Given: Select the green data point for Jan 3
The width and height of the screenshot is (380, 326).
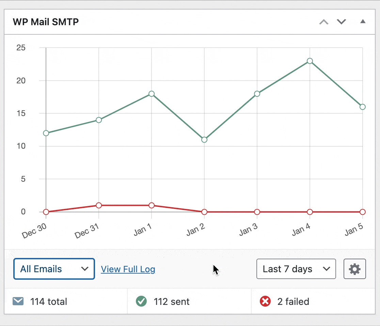Looking at the screenshot, I should pyautogui.click(x=257, y=94).
